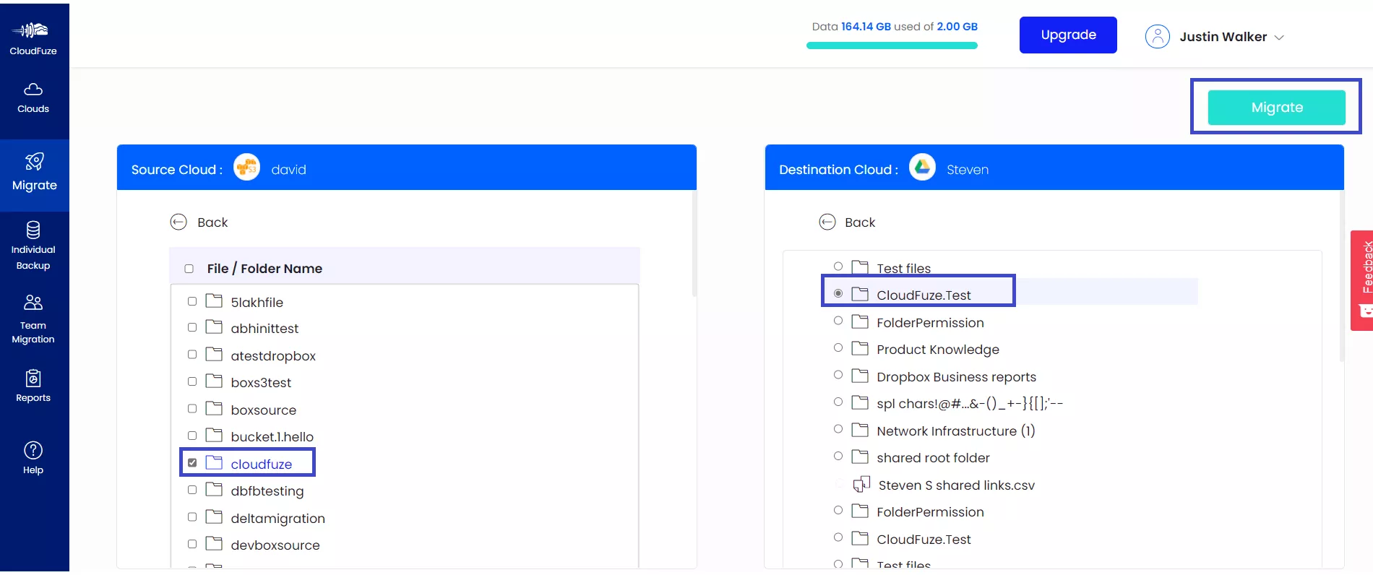Click the data usage progress bar
Viewport: 1373px width, 575px height.
[892, 46]
